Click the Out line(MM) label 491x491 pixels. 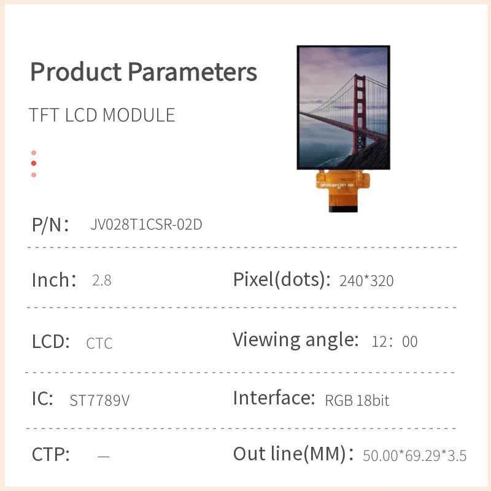click(x=293, y=455)
